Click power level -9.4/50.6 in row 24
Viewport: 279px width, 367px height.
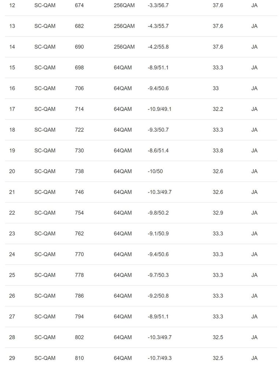(158, 255)
